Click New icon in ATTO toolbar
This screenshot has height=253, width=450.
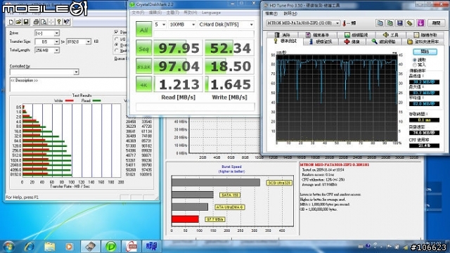(x=11, y=22)
